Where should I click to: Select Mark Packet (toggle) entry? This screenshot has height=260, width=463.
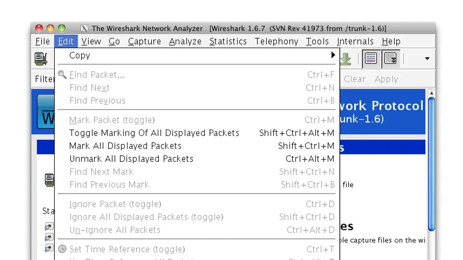pos(197,120)
